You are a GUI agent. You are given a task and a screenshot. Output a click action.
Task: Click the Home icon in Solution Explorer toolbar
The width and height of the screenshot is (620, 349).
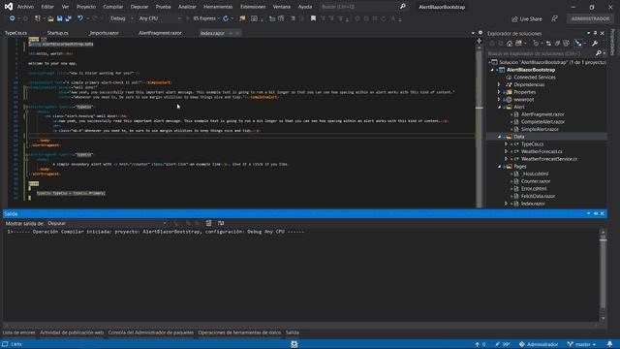510,43
